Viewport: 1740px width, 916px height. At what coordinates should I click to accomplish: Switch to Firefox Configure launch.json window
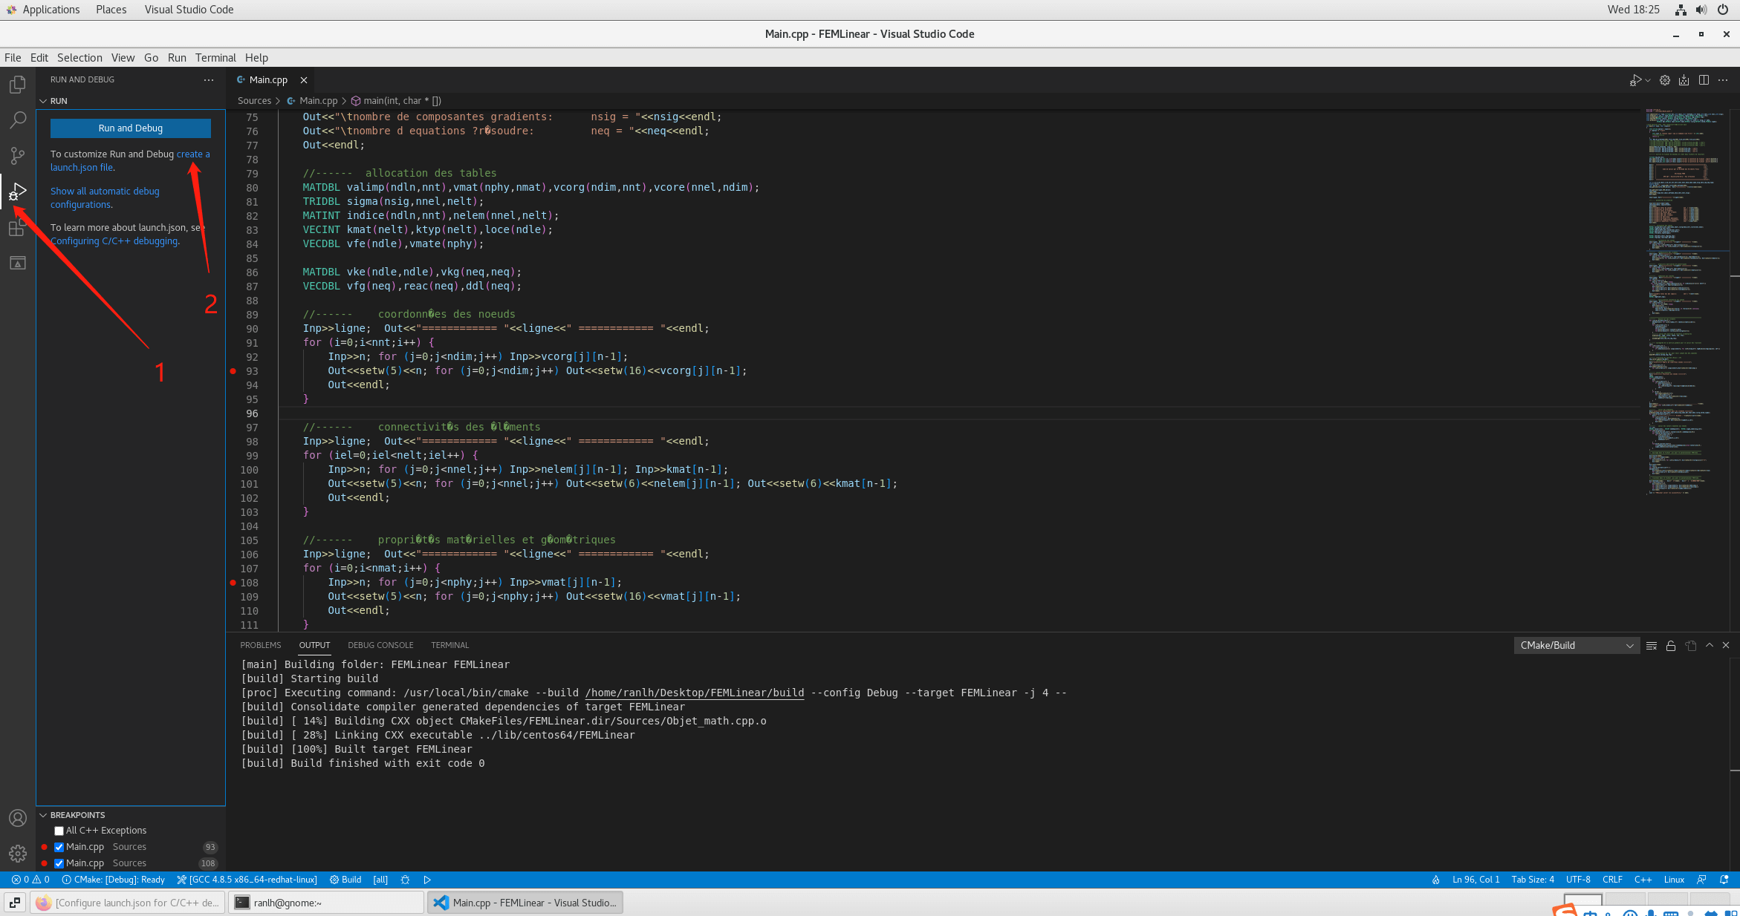pyautogui.click(x=127, y=903)
